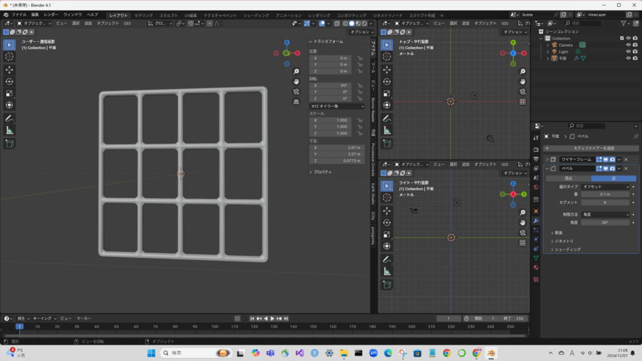
Task: Hide the Light object with its eye icon
Action: click(x=628, y=51)
